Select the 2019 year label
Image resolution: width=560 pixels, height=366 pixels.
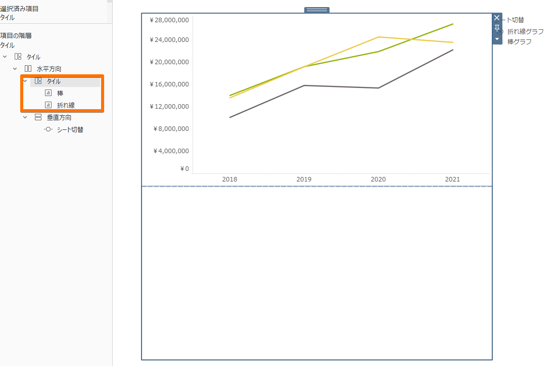tap(304, 179)
